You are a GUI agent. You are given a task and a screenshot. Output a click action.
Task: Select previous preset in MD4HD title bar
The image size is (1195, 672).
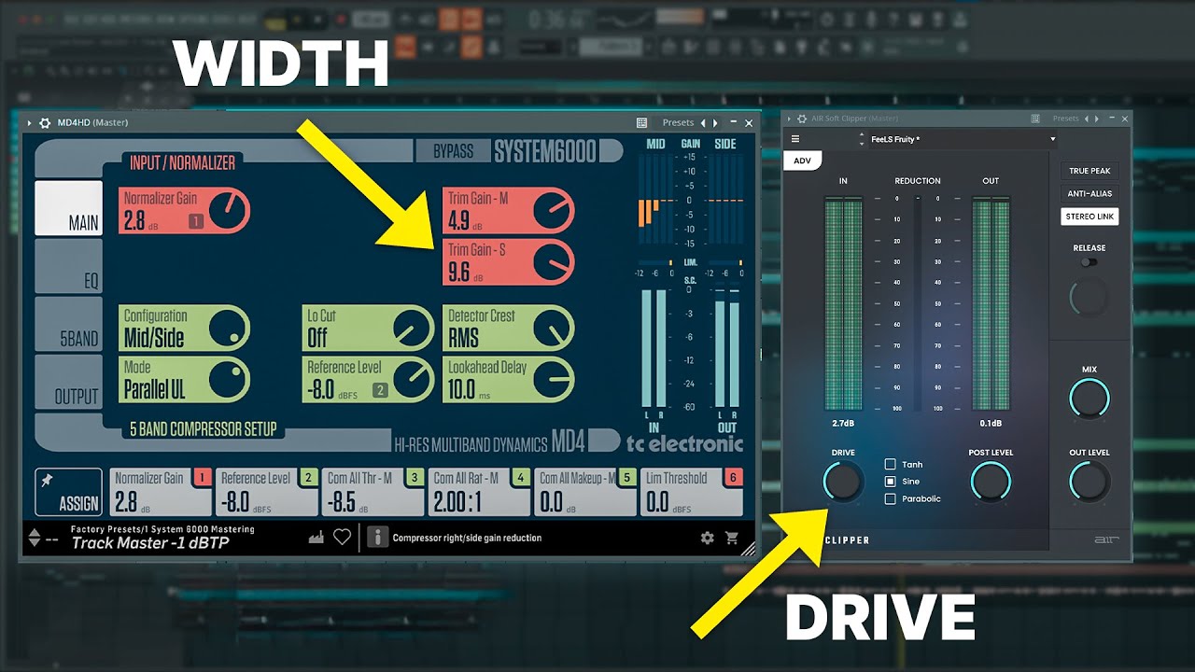704,122
